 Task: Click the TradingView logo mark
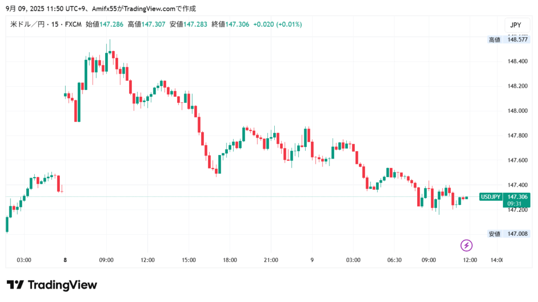(15, 285)
